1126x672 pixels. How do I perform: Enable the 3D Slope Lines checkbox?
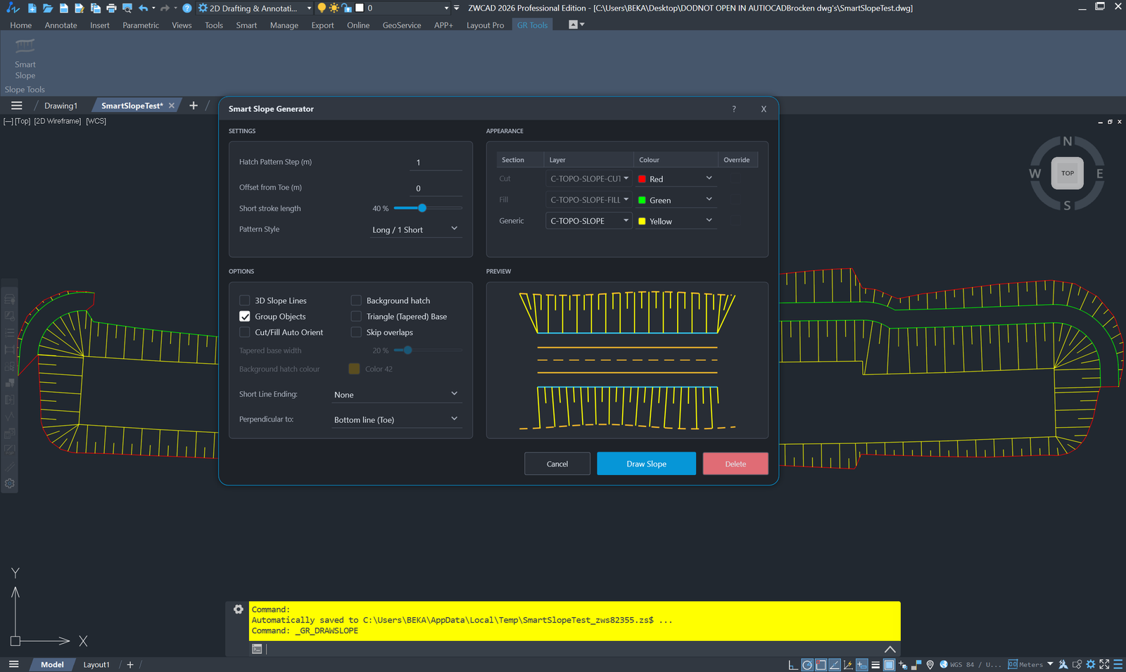(245, 300)
